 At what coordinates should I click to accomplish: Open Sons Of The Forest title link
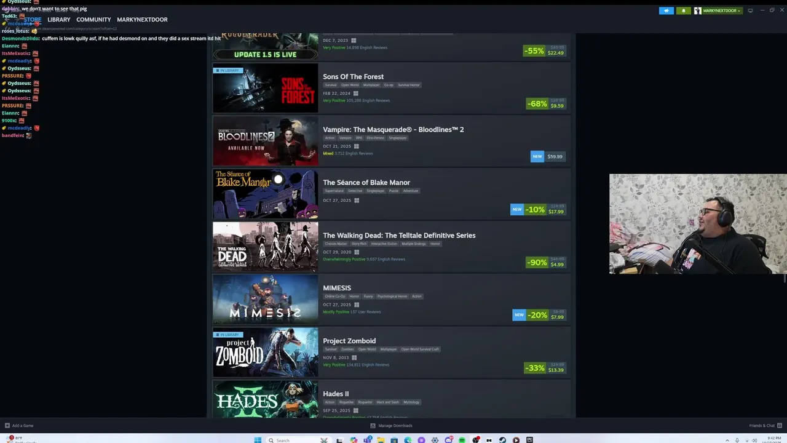coord(353,77)
